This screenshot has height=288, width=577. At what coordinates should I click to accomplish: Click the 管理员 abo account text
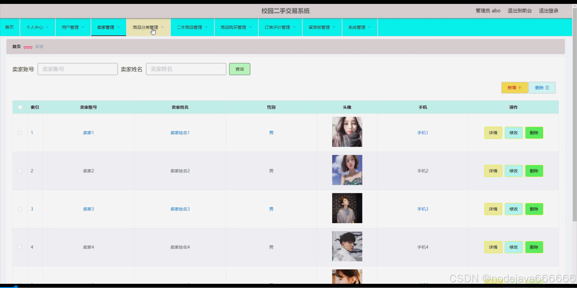coord(488,11)
